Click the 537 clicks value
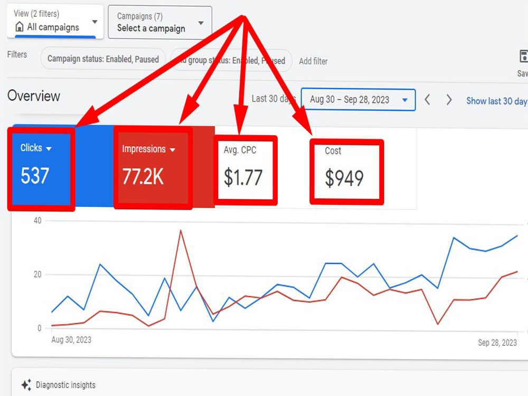Screen dimensions: 528x396 pos(35,176)
